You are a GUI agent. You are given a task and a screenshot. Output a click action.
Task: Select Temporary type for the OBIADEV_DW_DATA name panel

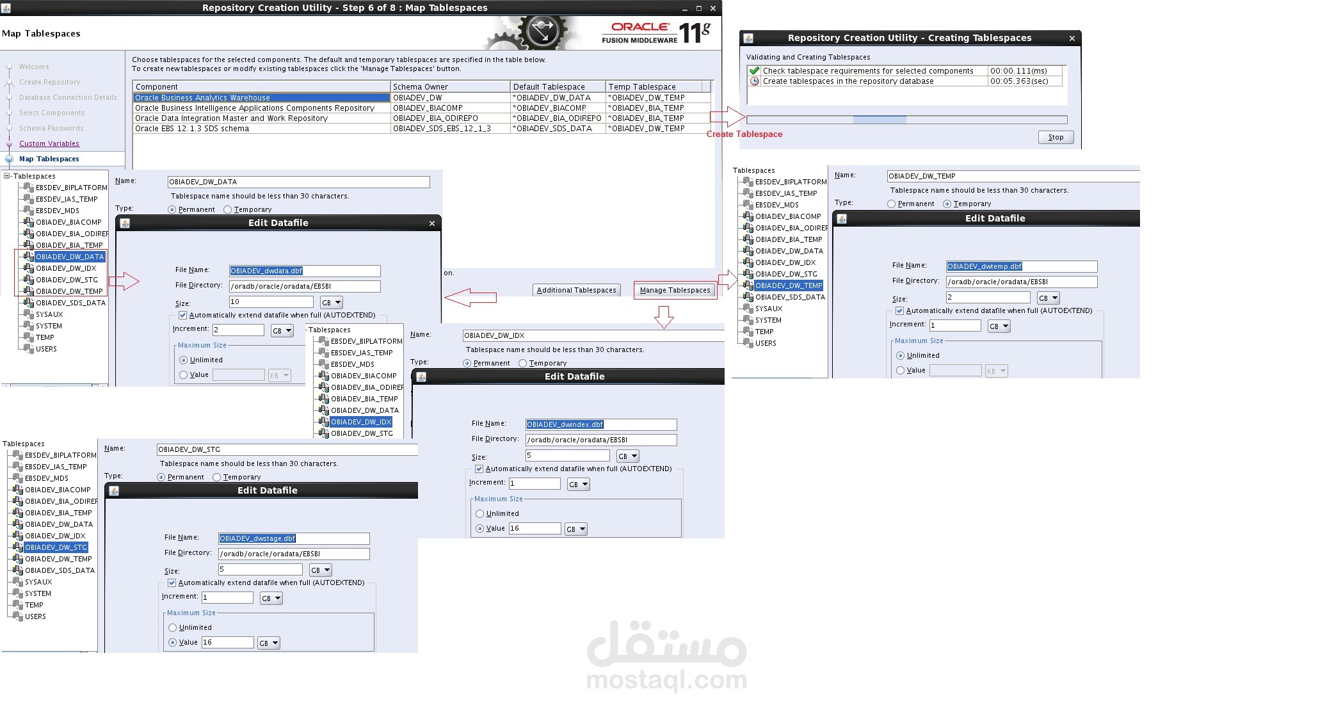228,210
